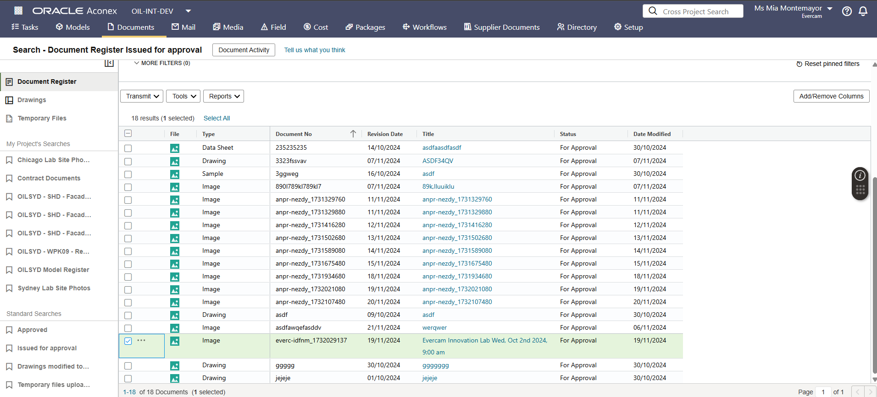Check the row for document 3323fssvav
This screenshot has width=877, height=397.
128,162
